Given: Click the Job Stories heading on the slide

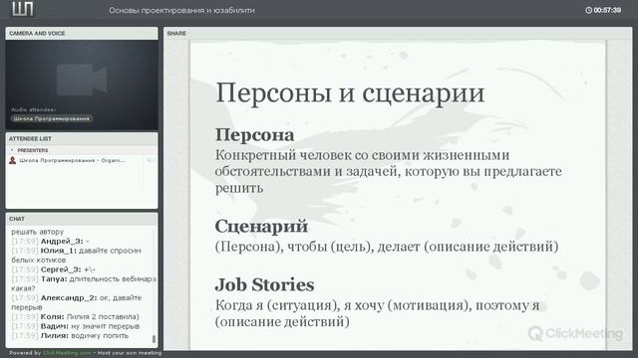Looking at the screenshot, I should click(x=264, y=285).
